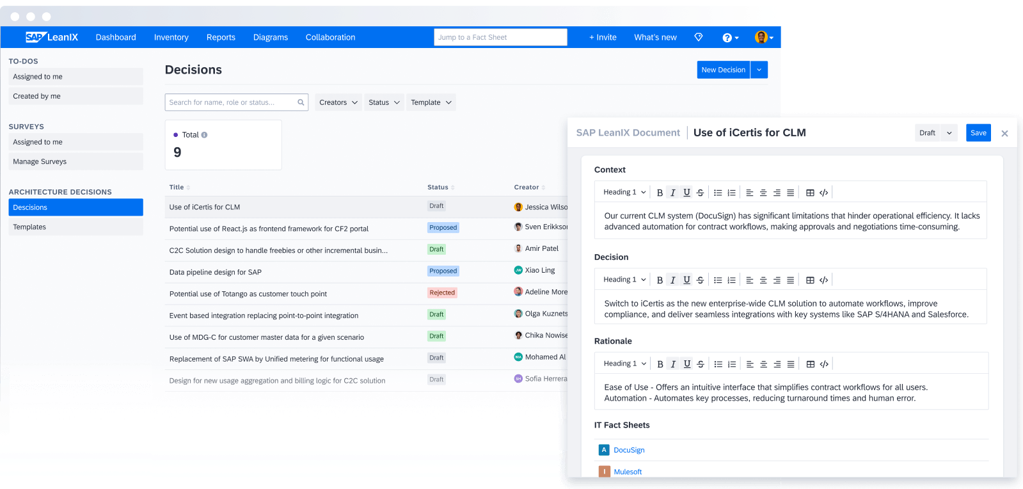Image resolution: width=1023 pixels, height=489 pixels.
Task: Open the Reports menu
Action: coord(221,37)
